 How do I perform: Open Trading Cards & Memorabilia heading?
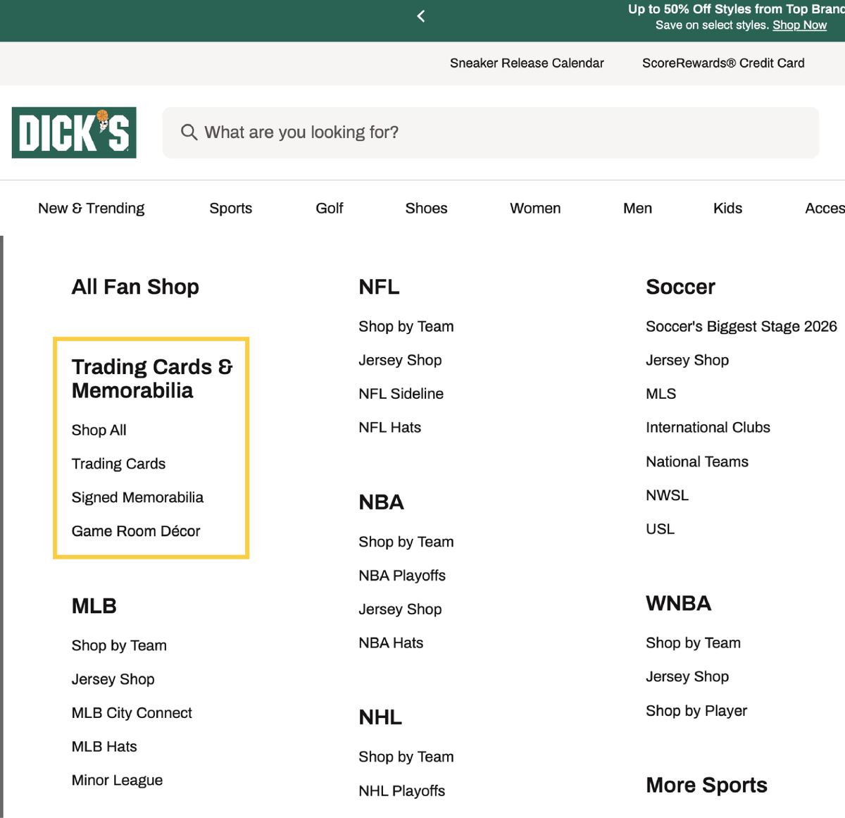tap(152, 378)
